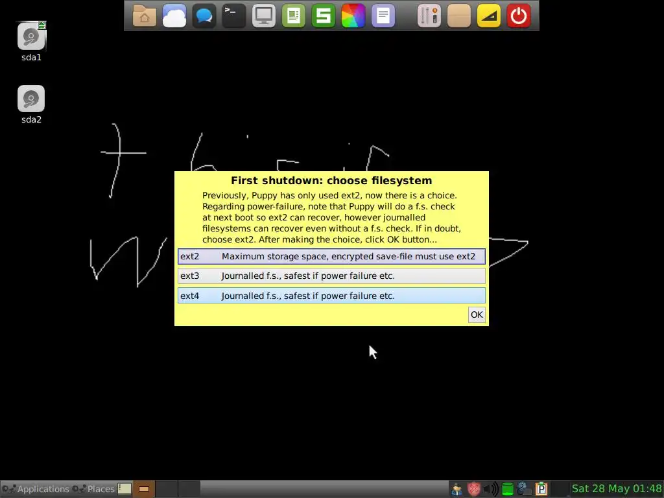Click the OK button

pos(477,314)
